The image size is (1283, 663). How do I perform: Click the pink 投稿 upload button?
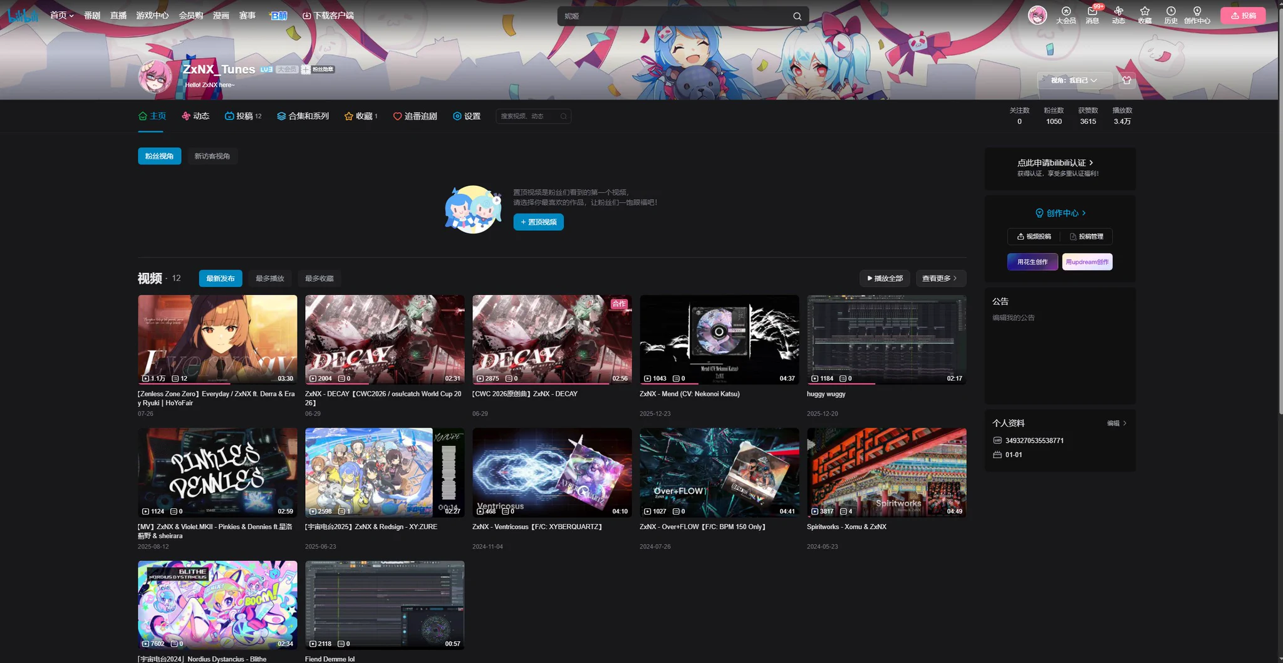click(x=1243, y=16)
